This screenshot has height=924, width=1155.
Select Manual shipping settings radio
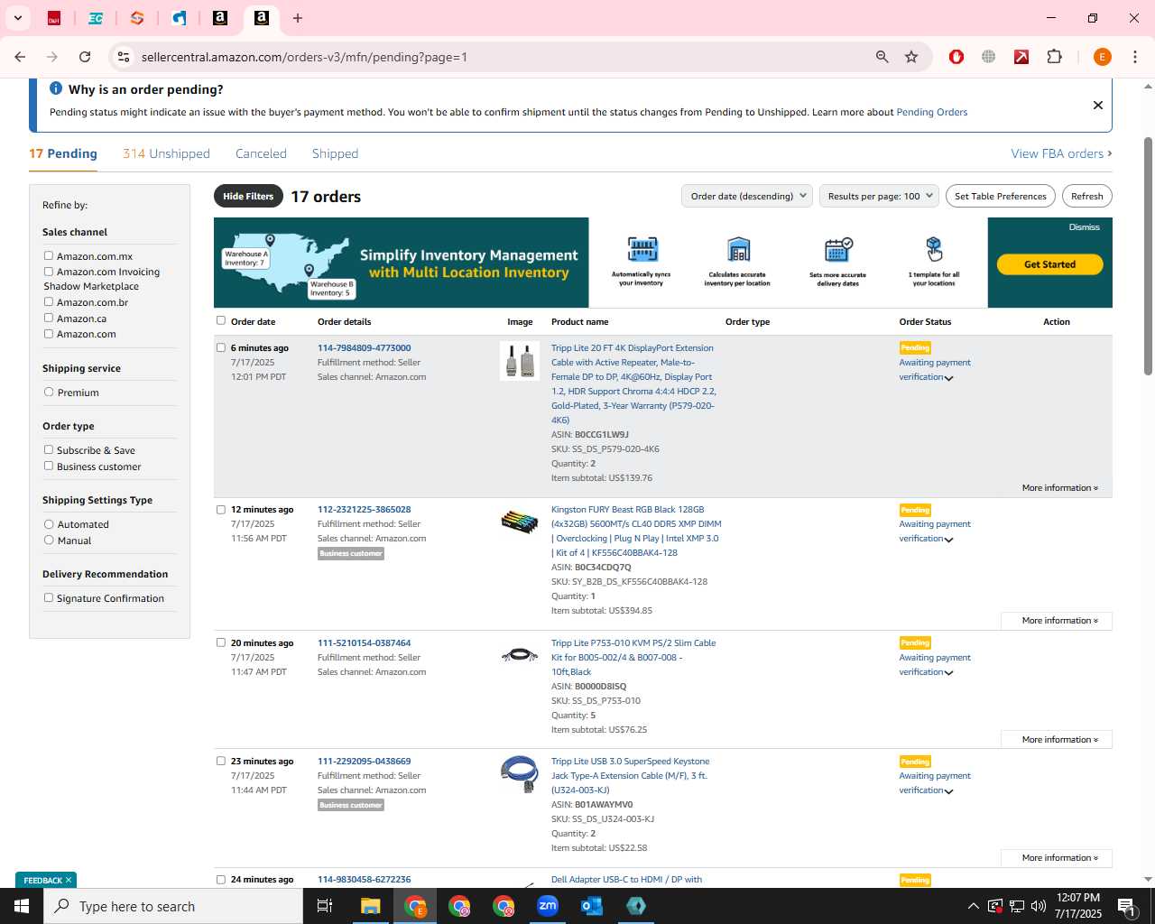[49, 540]
